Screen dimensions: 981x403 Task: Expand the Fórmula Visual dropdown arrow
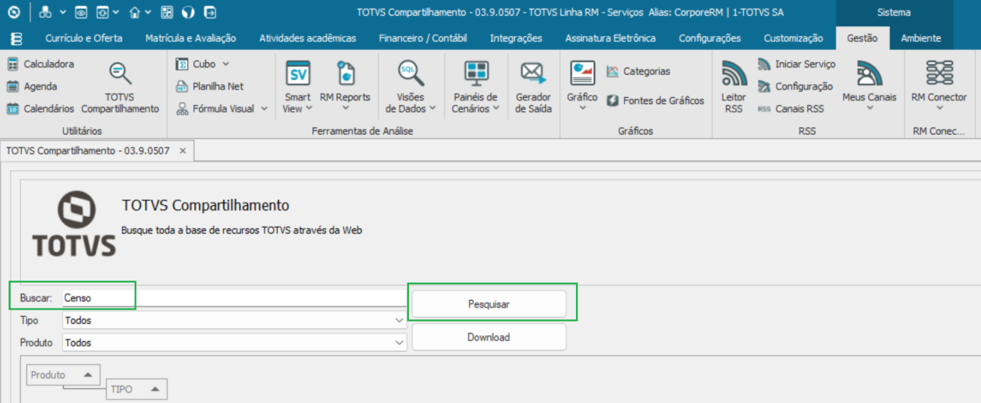(264, 109)
